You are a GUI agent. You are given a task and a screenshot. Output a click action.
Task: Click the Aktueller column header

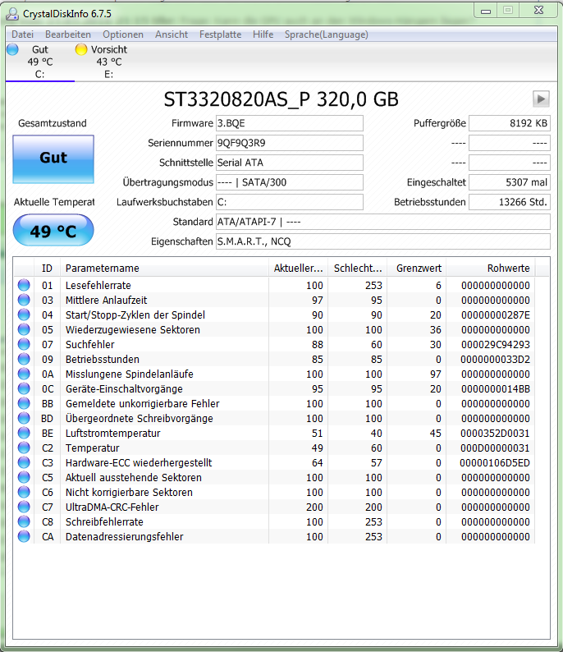299,269
